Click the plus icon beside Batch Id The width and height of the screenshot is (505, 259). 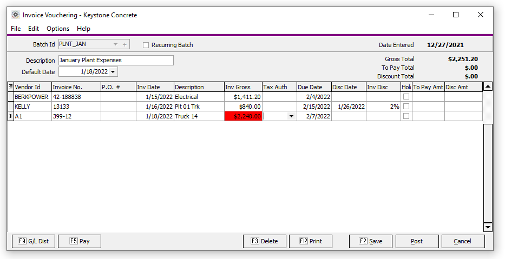(x=124, y=45)
